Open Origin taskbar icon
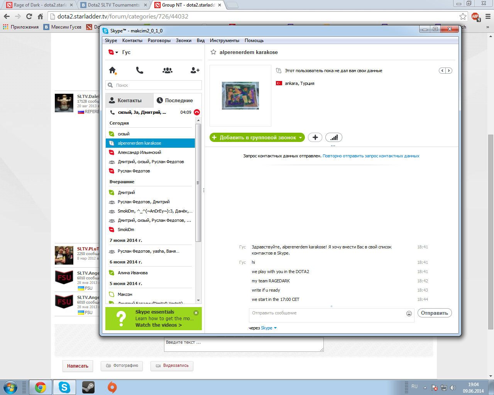 coord(112,387)
